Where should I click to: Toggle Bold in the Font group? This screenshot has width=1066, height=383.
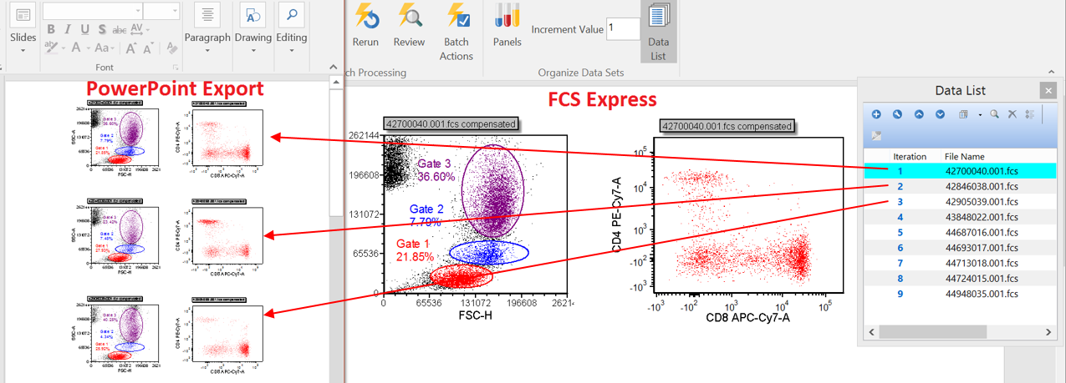pos(51,30)
